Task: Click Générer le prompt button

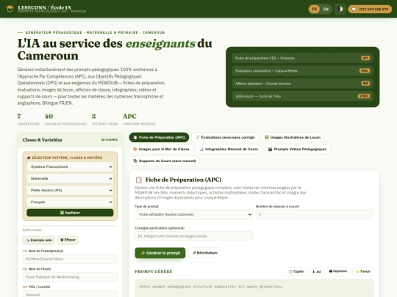Action: [160, 253]
